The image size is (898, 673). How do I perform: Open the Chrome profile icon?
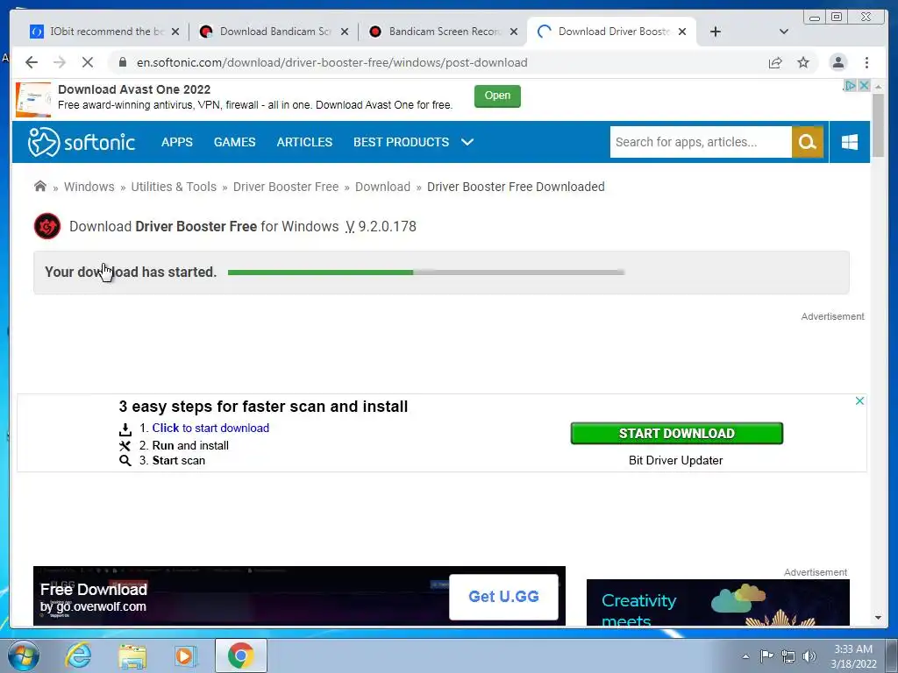[x=837, y=62]
